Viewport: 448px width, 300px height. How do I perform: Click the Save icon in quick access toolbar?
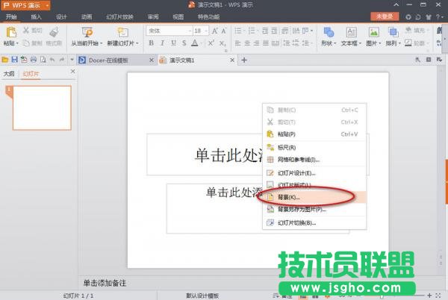[x=14, y=60]
